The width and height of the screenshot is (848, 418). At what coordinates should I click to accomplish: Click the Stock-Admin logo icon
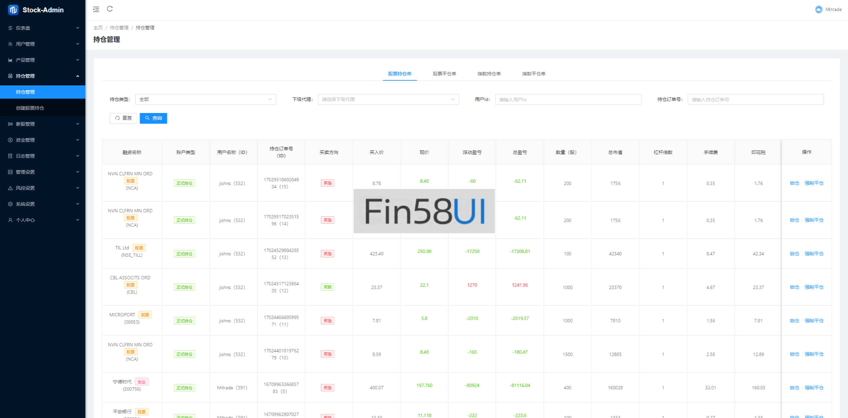(13, 10)
